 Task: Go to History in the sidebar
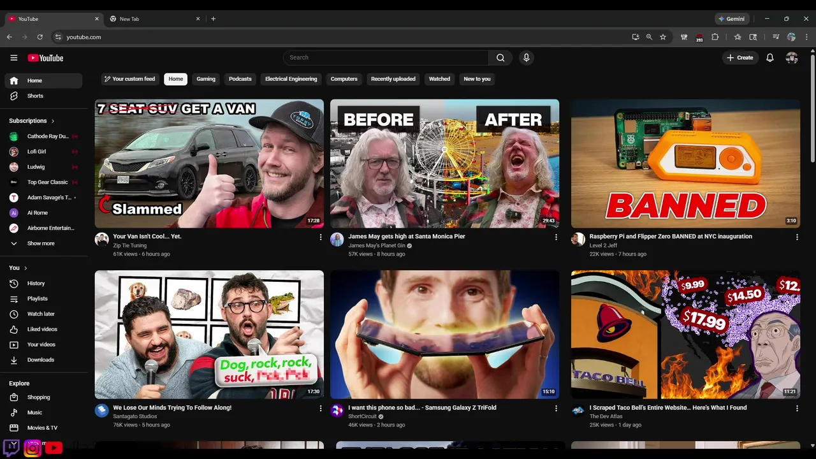point(43,283)
